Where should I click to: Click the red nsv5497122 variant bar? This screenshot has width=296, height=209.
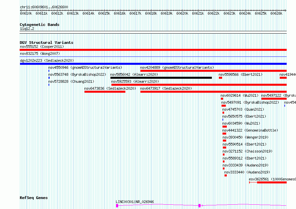274,99
